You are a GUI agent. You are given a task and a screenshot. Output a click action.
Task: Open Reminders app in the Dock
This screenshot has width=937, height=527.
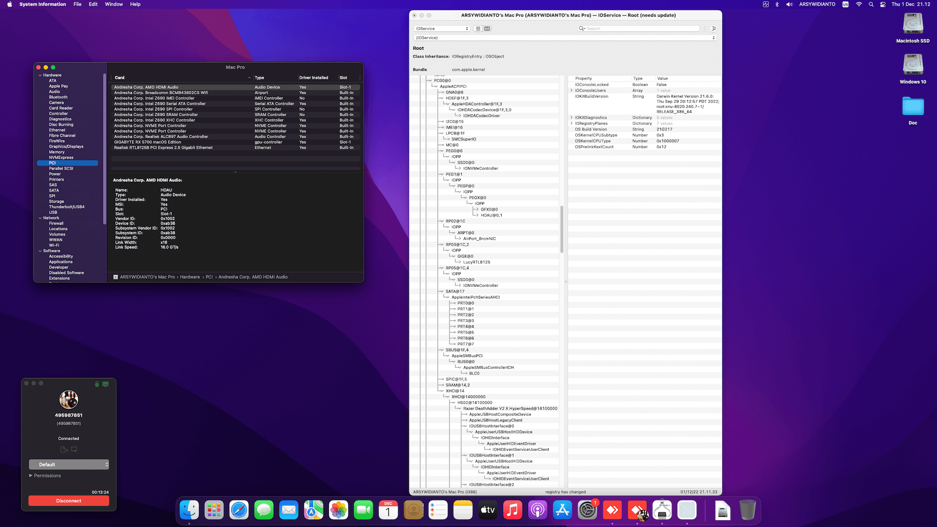tap(438, 510)
